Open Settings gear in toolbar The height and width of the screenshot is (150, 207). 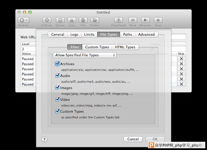point(47,20)
